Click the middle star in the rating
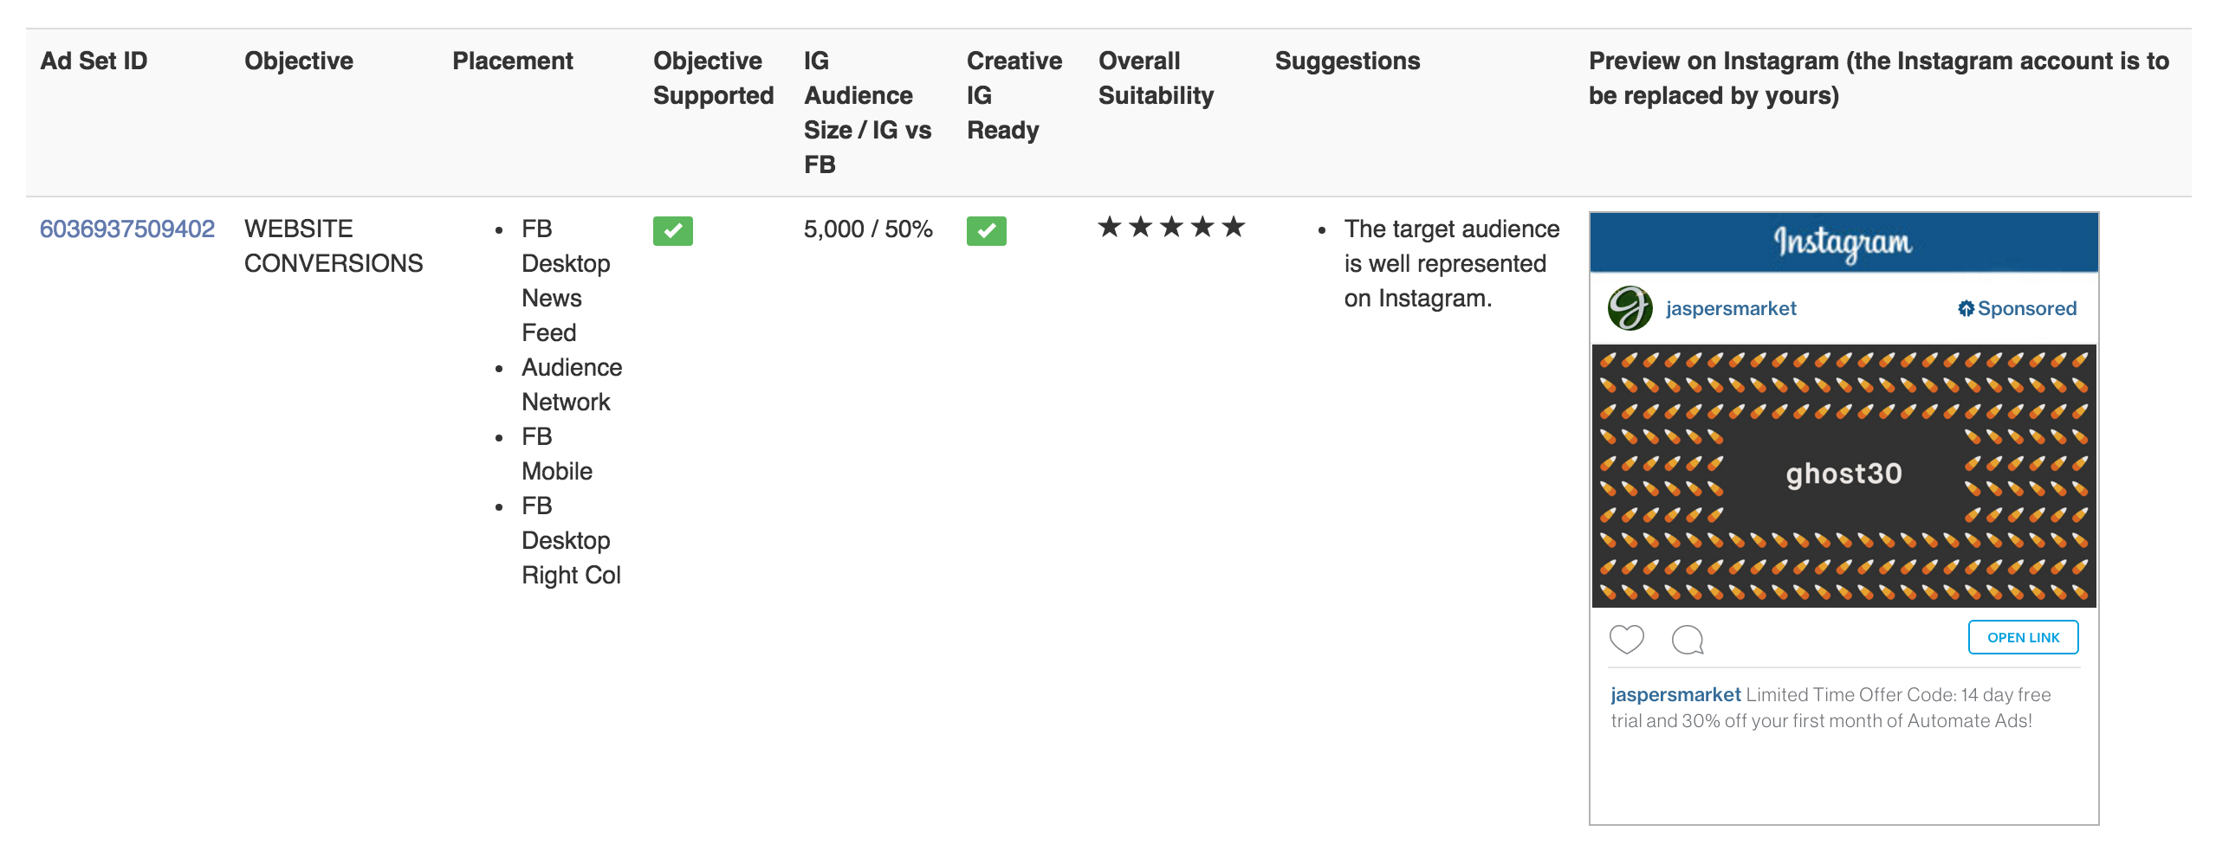Viewport: 2216px width, 857px height. pyautogui.click(x=1171, y=227)
